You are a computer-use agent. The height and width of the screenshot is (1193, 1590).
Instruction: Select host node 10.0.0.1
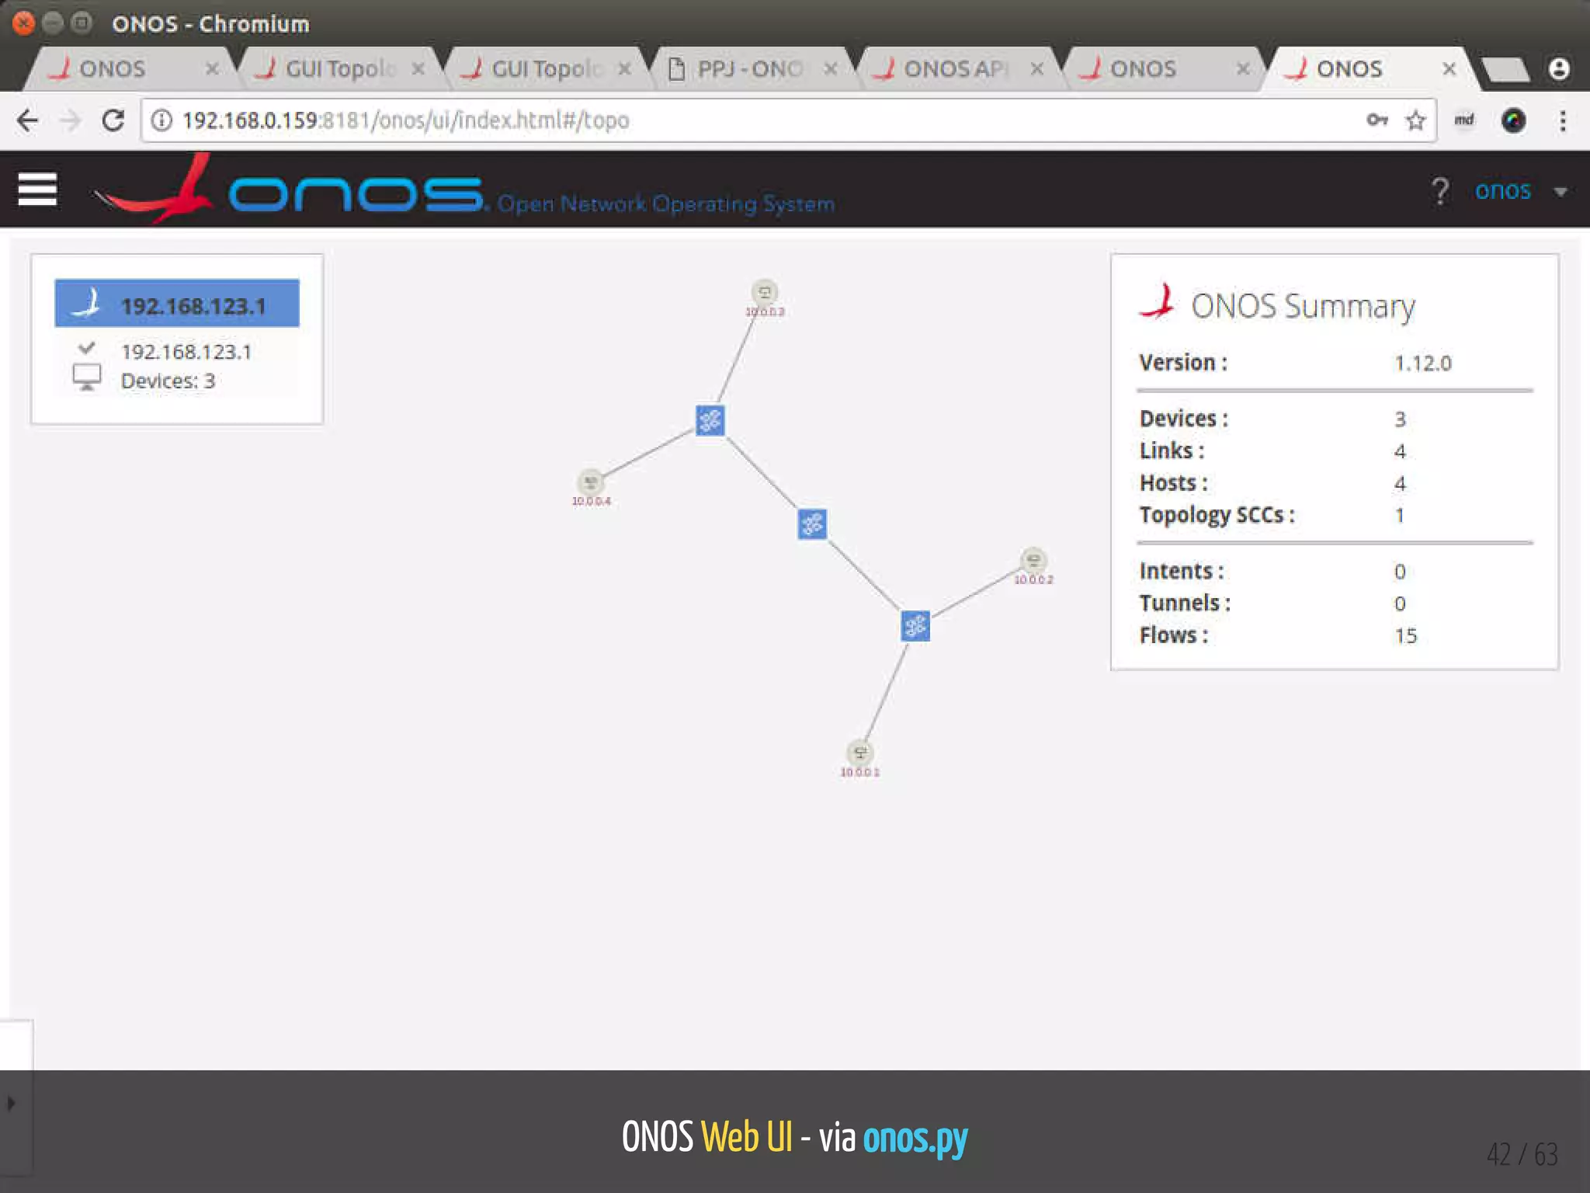point(859,752)
